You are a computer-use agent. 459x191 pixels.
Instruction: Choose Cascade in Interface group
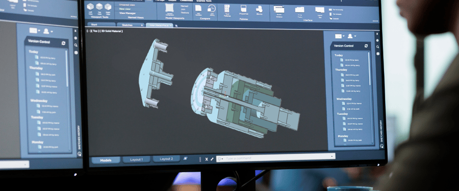click(335, 18)
